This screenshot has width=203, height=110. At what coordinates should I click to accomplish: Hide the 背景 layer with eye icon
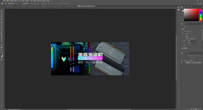click(182, 63)
